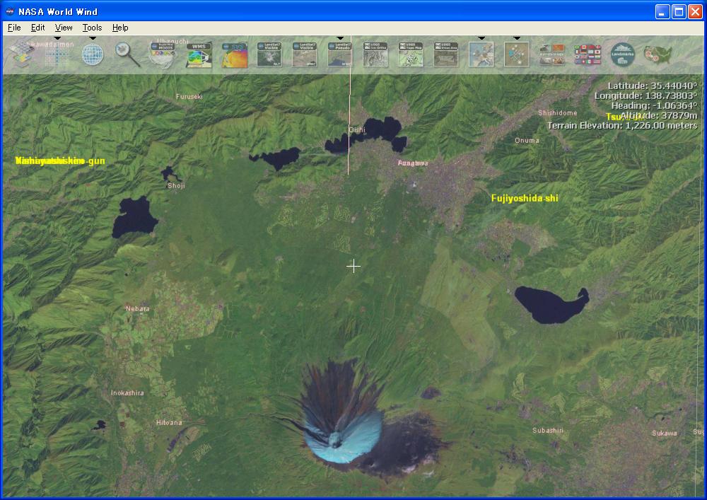Click the Latitude readout 35.44040°
The image size is (707, 500).
click(x=653, y=86)
